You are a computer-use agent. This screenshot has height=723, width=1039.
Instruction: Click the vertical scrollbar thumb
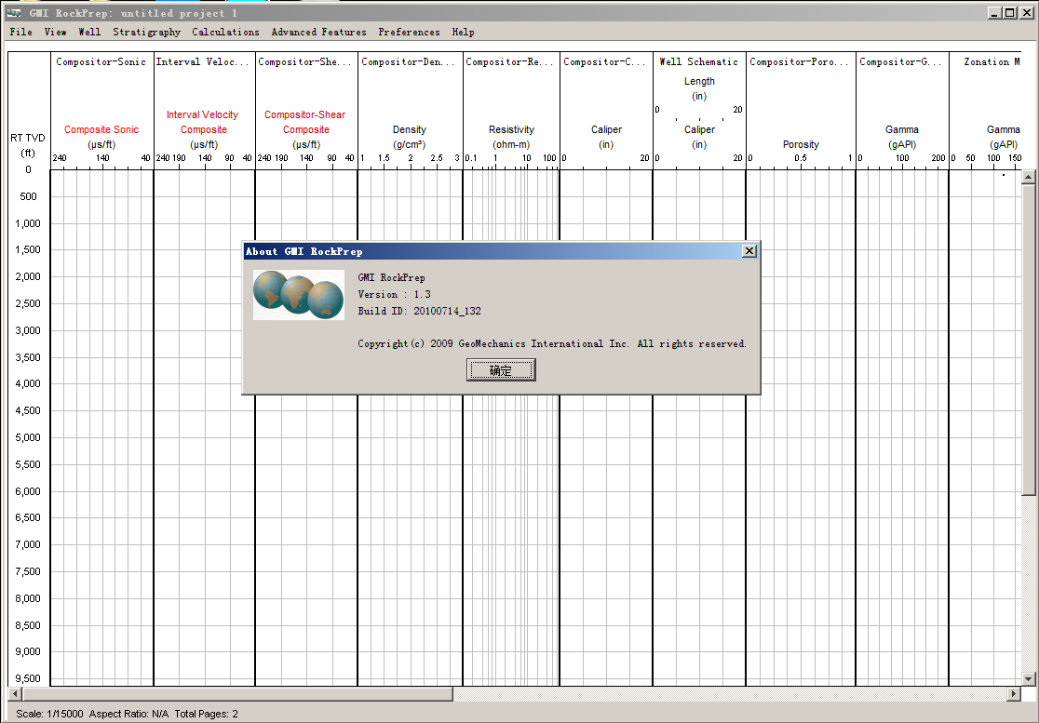pos(1029,339)
